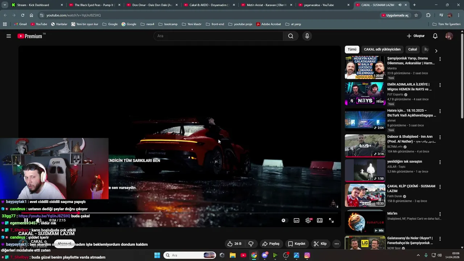Open Discord from the taskbar
Screen dimensions: 464x261
pos(265,255)
